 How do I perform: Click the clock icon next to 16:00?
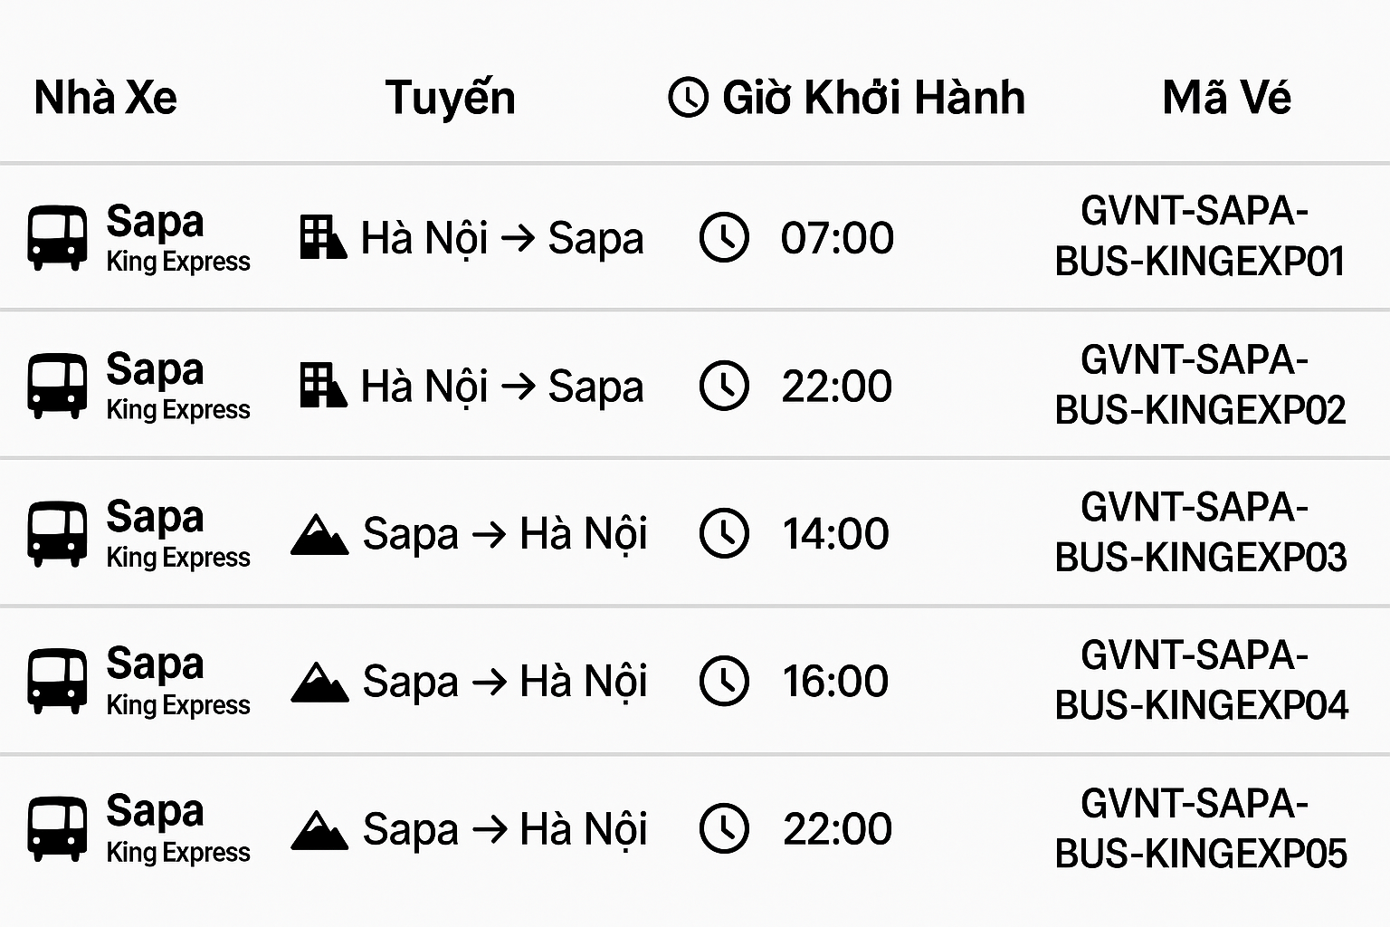pos(724,681)
